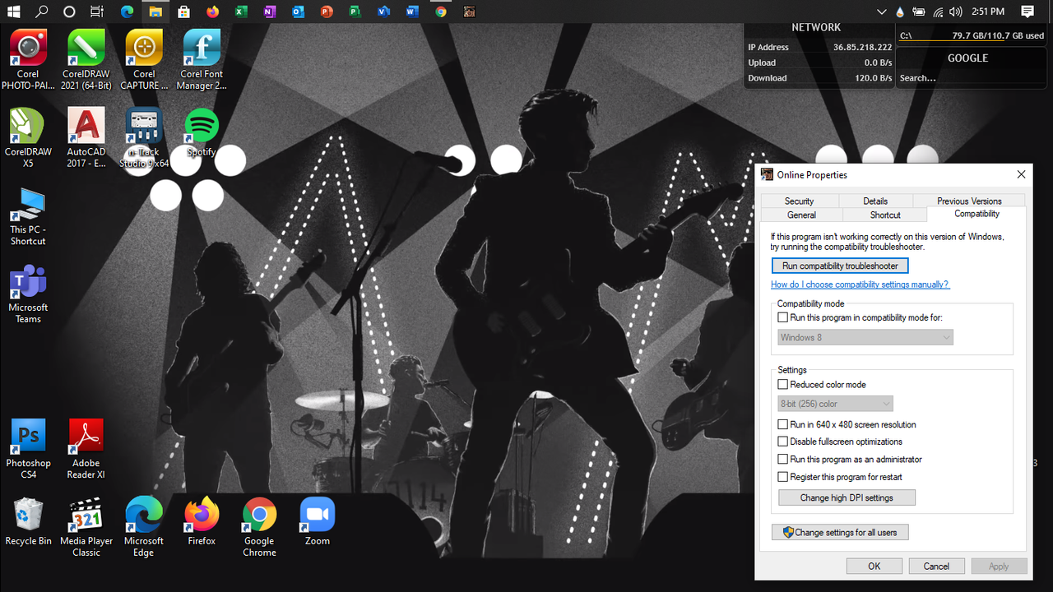Launch Word from the taskbar
The image size is (1053, 592).
click(412, 12)
